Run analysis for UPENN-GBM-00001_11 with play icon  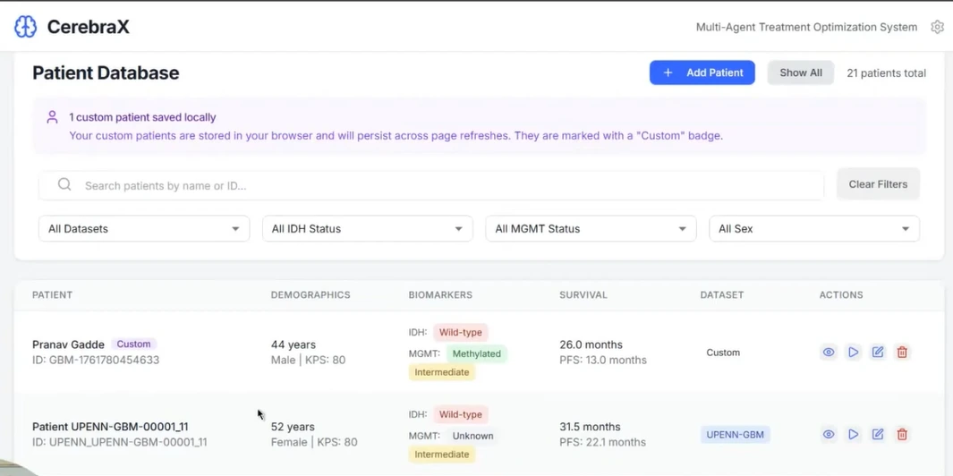coord(854,434)
